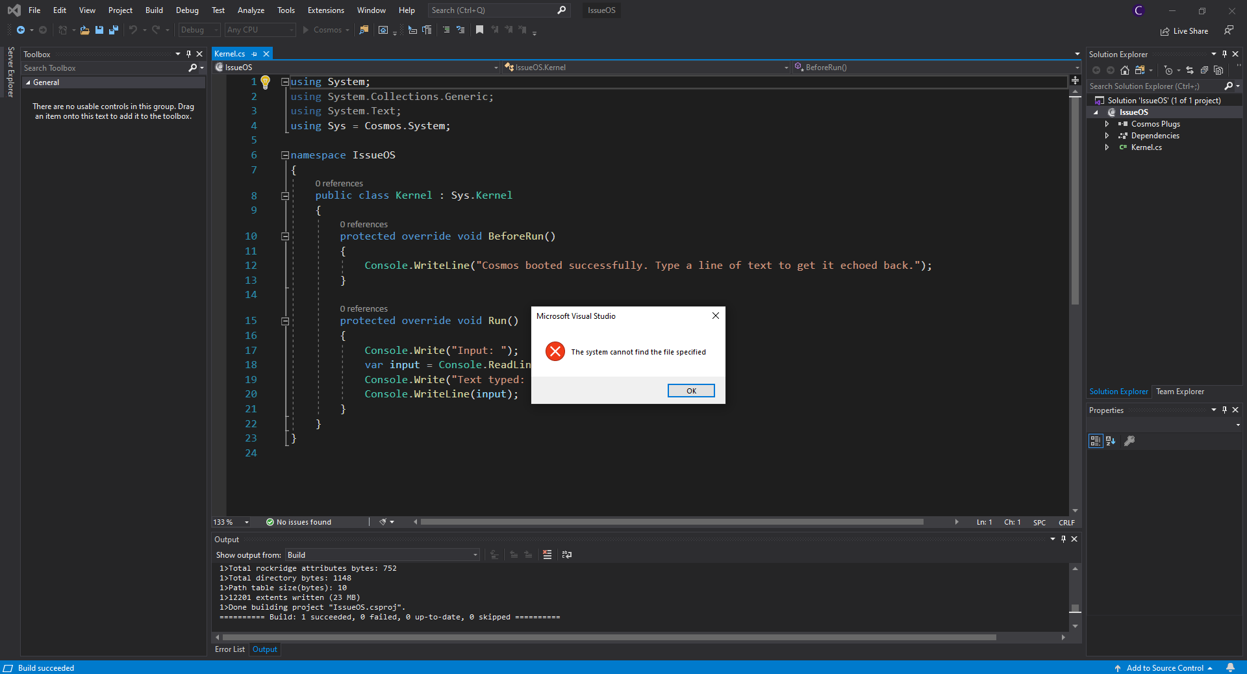
Task: Click the Open File folder icon
Action: [x=84, y=30]
